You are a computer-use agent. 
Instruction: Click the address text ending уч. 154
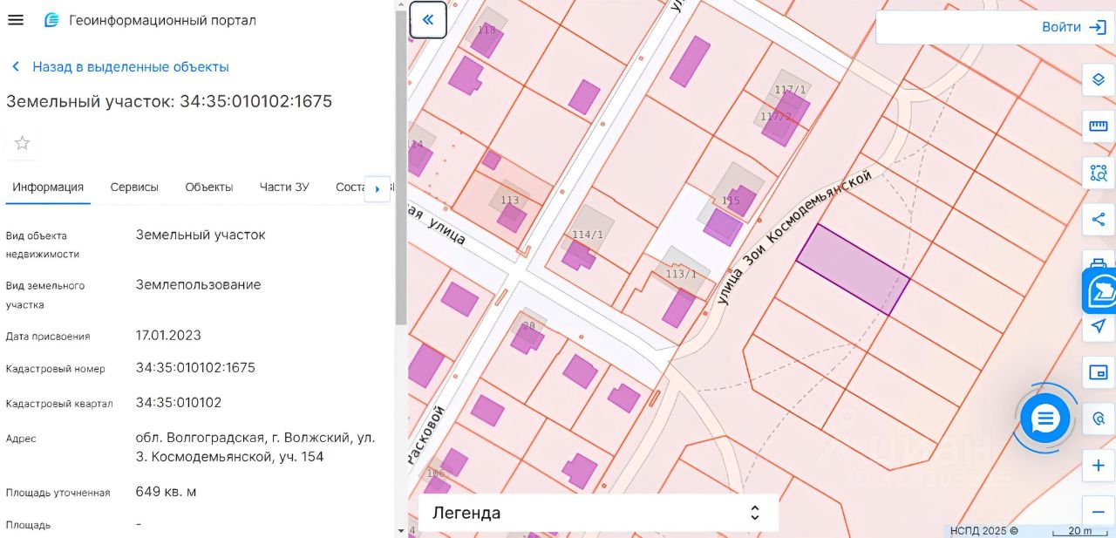[x=255, y=447]
